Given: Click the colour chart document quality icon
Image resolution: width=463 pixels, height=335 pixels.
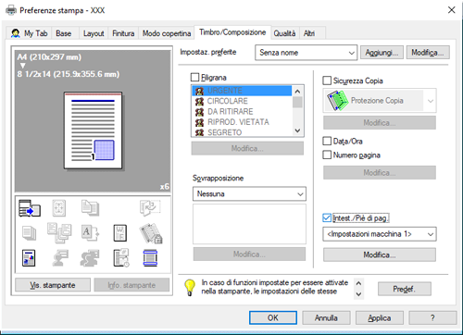Looking at the screenshot, I should coord(29,258).
